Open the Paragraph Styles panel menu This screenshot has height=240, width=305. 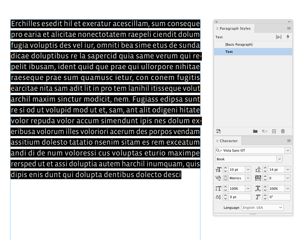click(x=289, y=28)
